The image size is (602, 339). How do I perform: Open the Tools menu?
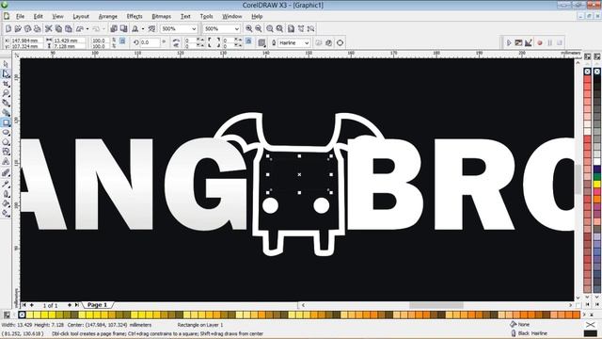[206, 17]
